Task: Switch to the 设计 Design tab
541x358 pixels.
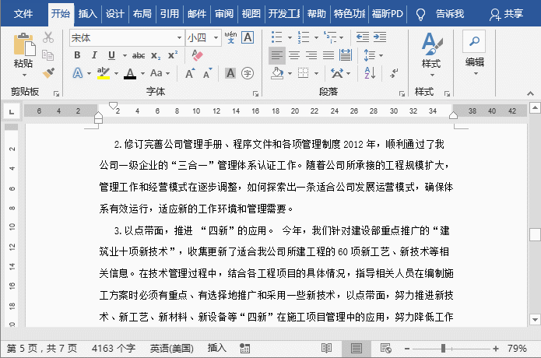Action: coord(115,14)
